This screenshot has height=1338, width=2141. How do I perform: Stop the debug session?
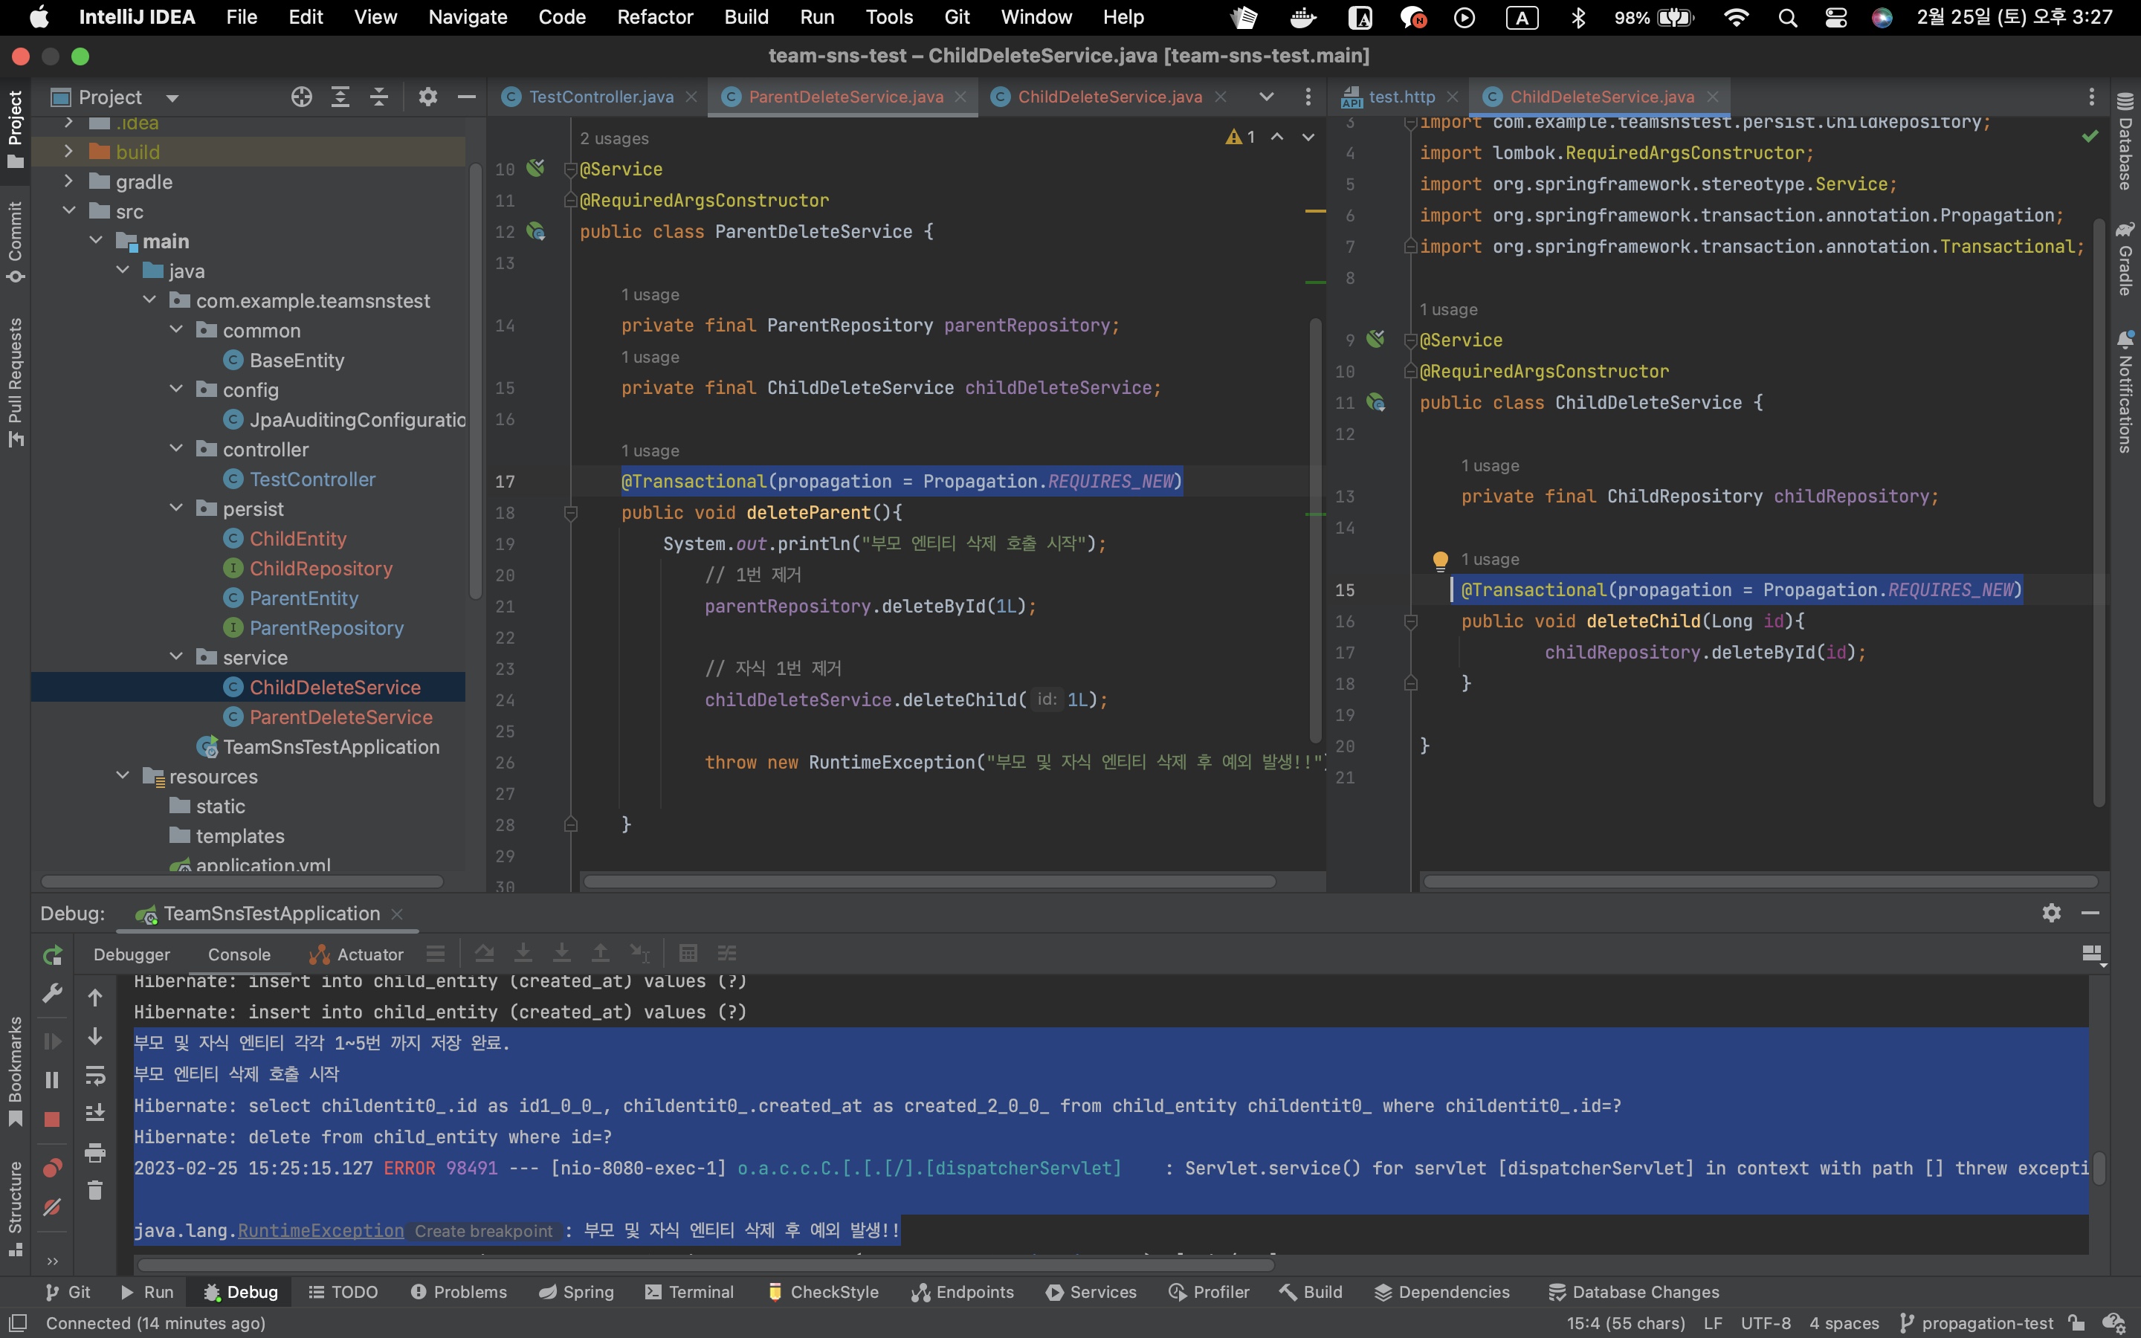click(x=52, y=1119)
